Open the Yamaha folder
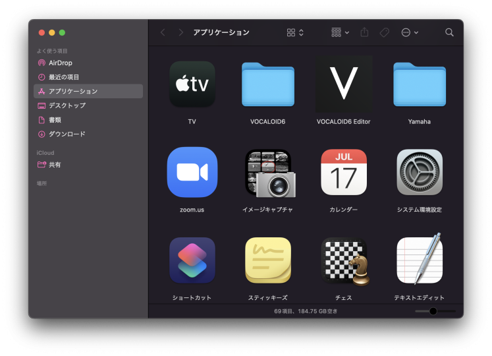Image resolution: width=492 pixels, height=356 pixels. (x=420, y=84)
